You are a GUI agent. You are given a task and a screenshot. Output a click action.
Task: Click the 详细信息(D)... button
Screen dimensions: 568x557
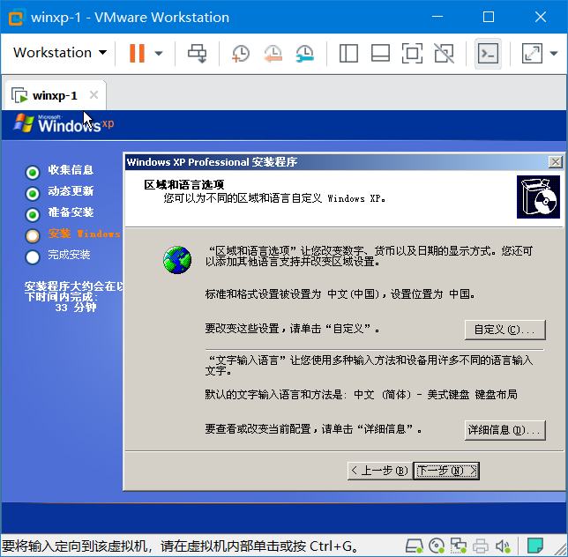[x=505, y=430]
